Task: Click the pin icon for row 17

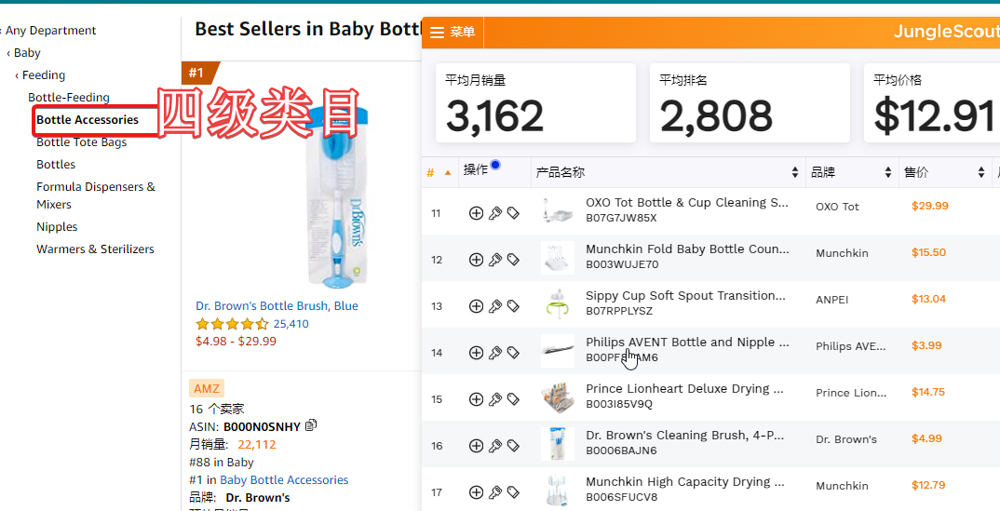Action: pos(495,492)
